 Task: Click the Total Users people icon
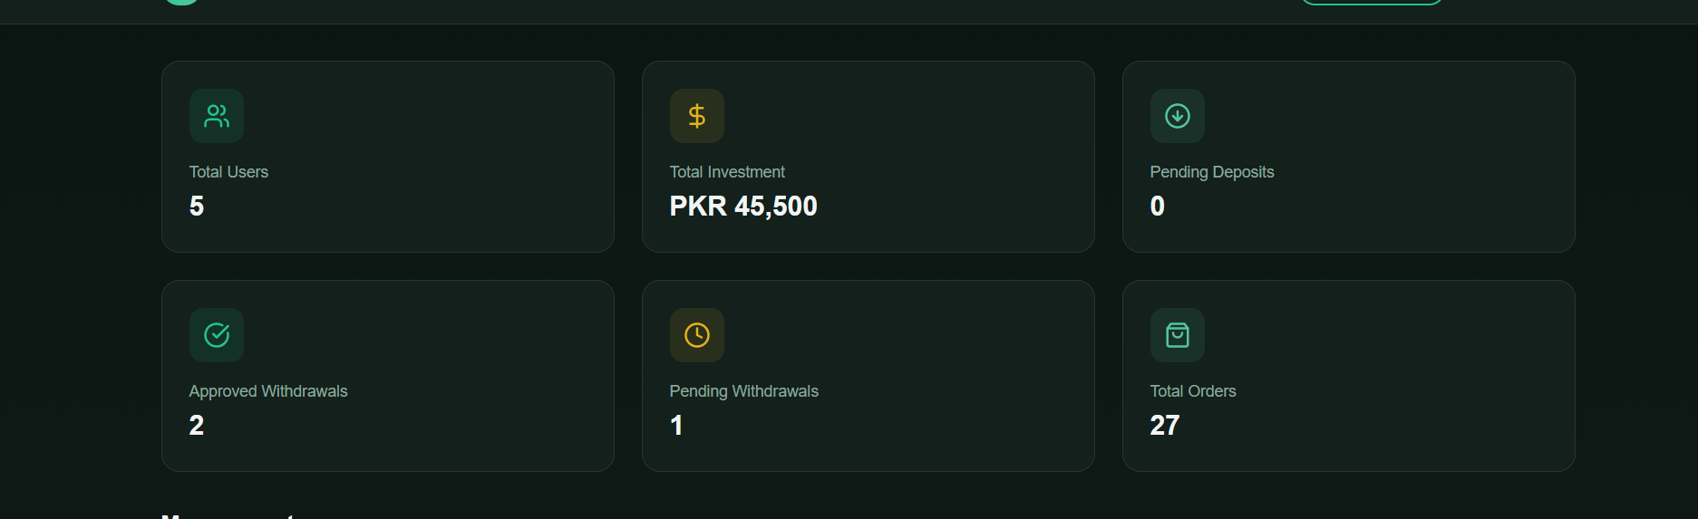[217, 116]
